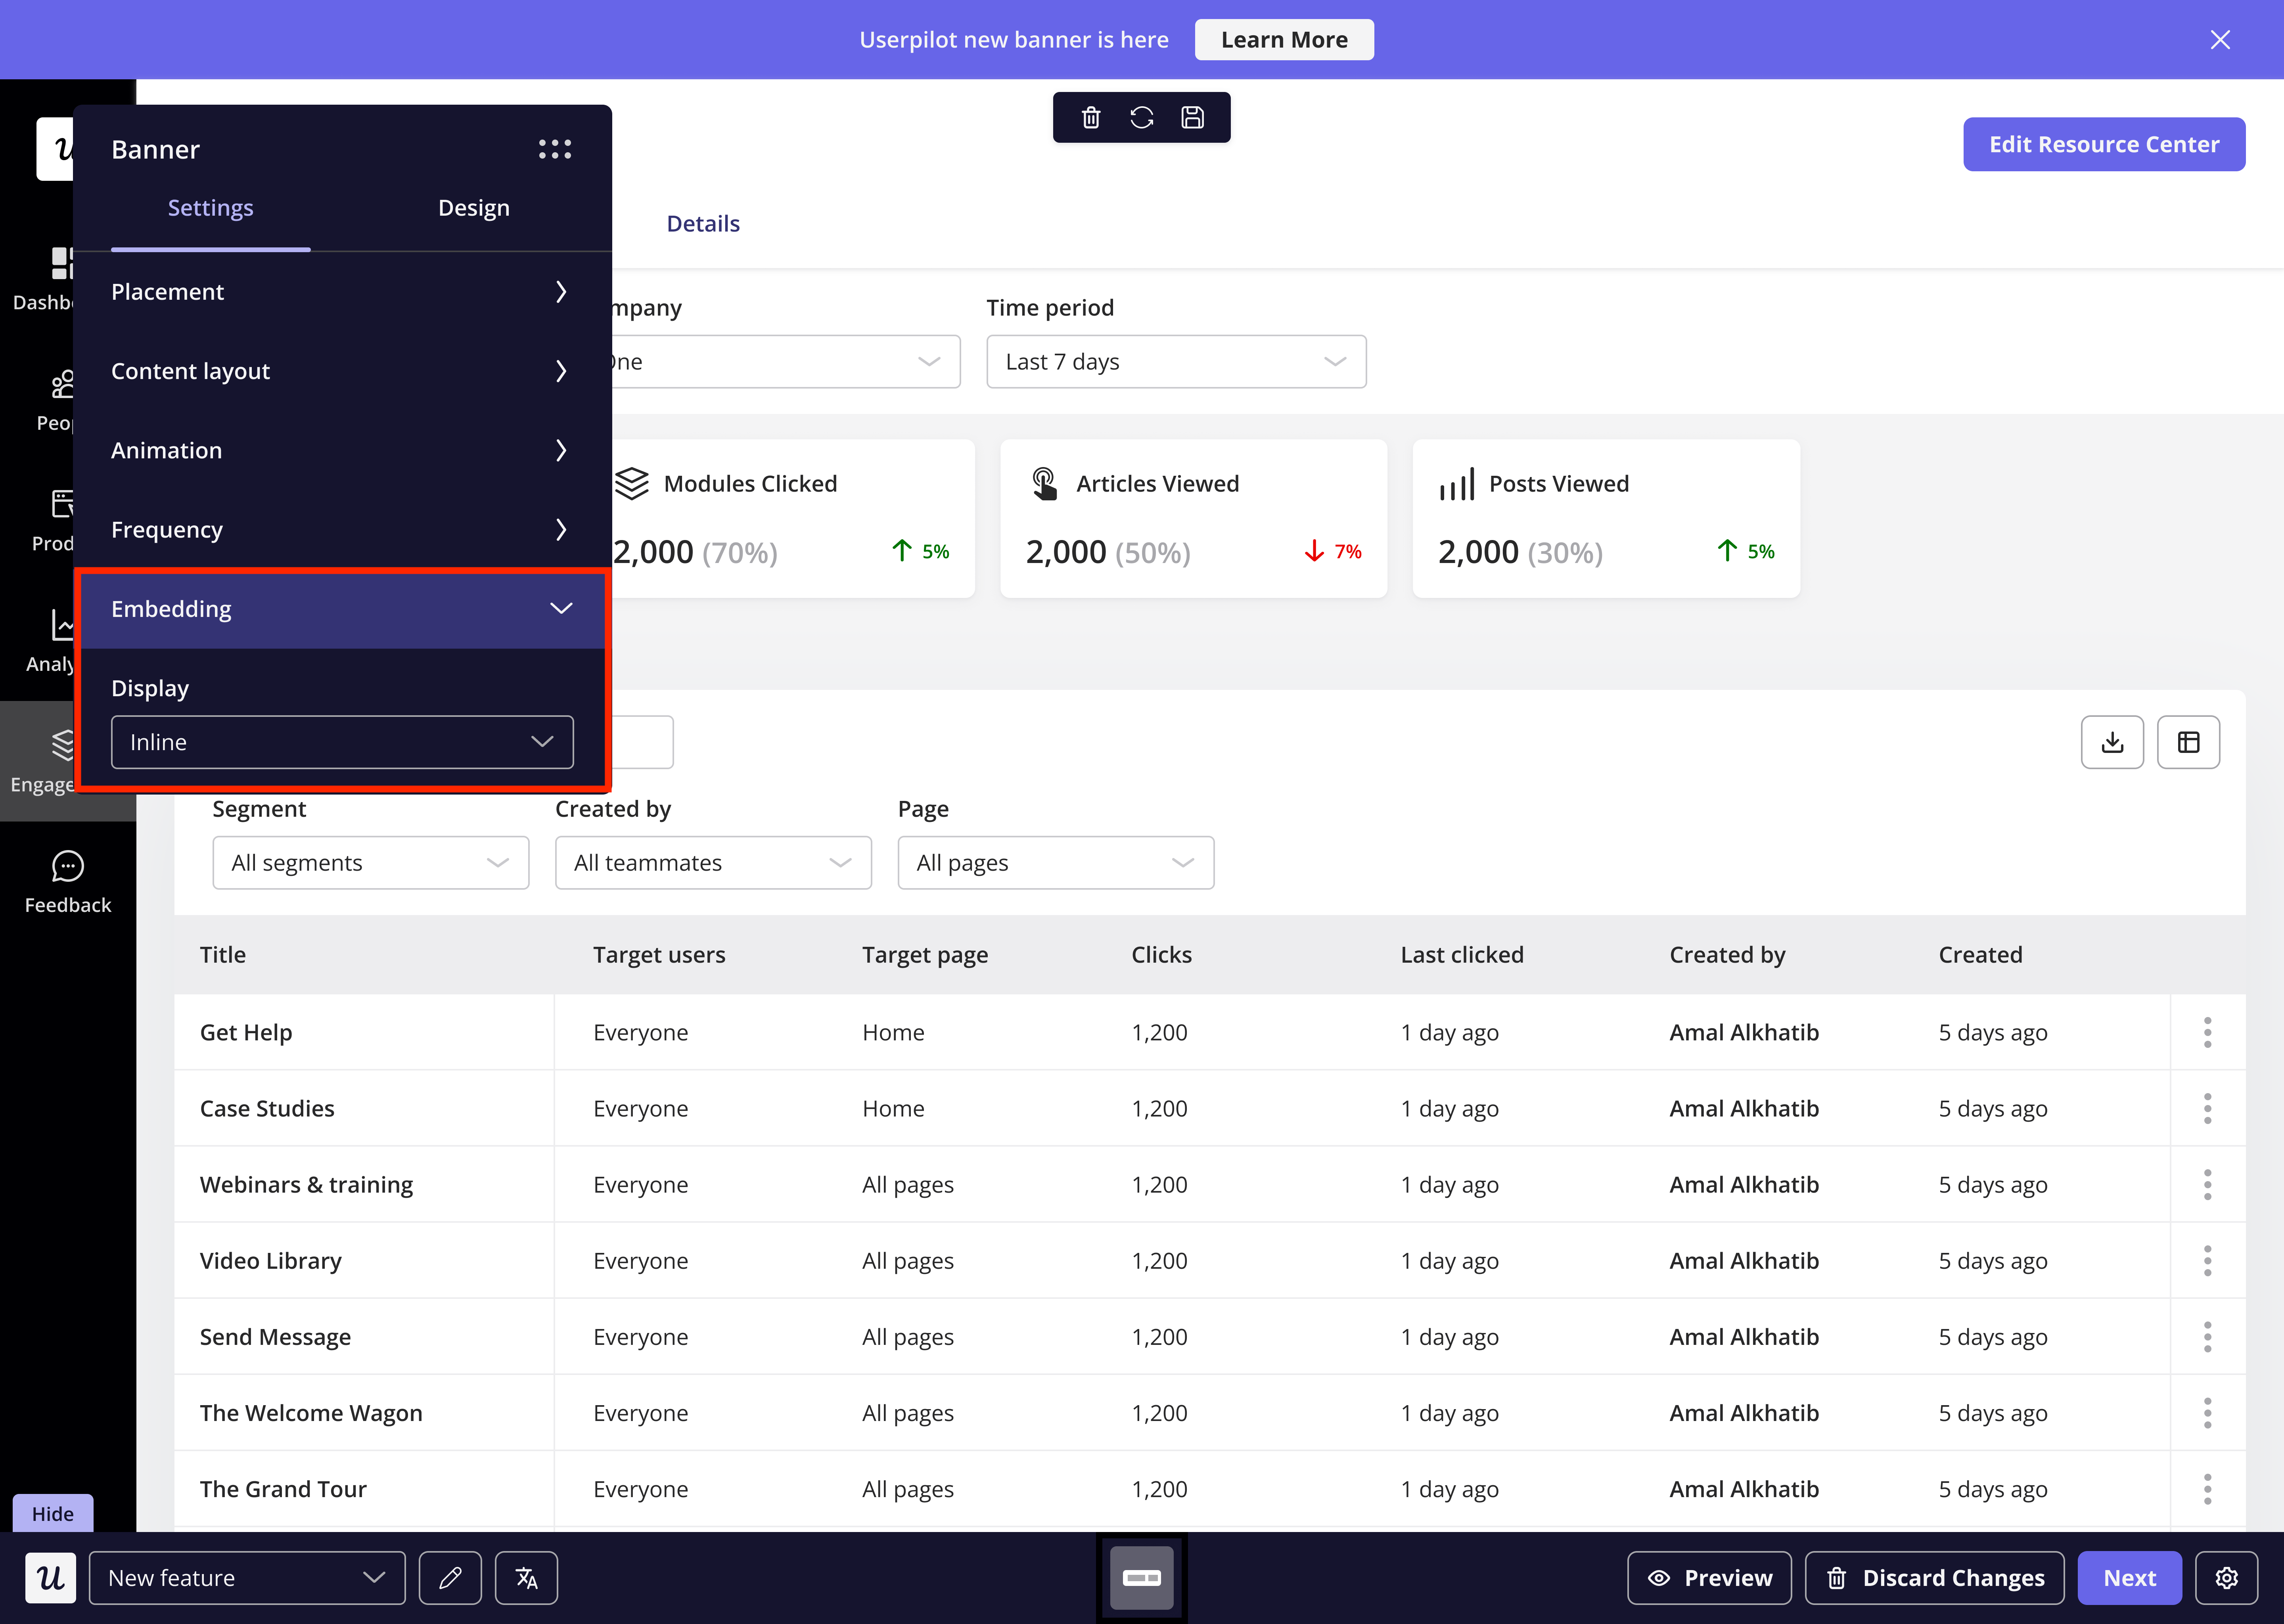Click Discard Changes button
This screenshot has height=1624, width=2284.
point(1935,1578)
